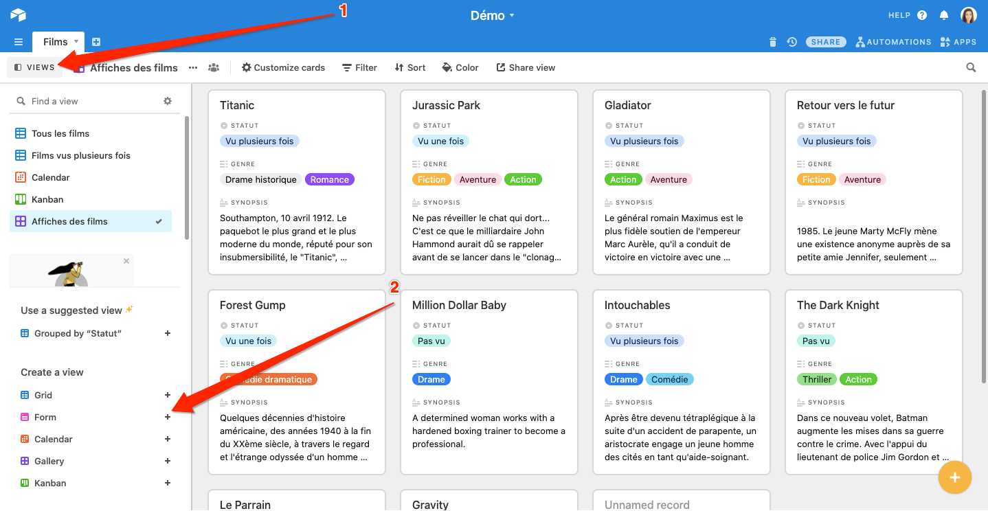Click the Share button
Screen dimensions: 988x511
826,42
